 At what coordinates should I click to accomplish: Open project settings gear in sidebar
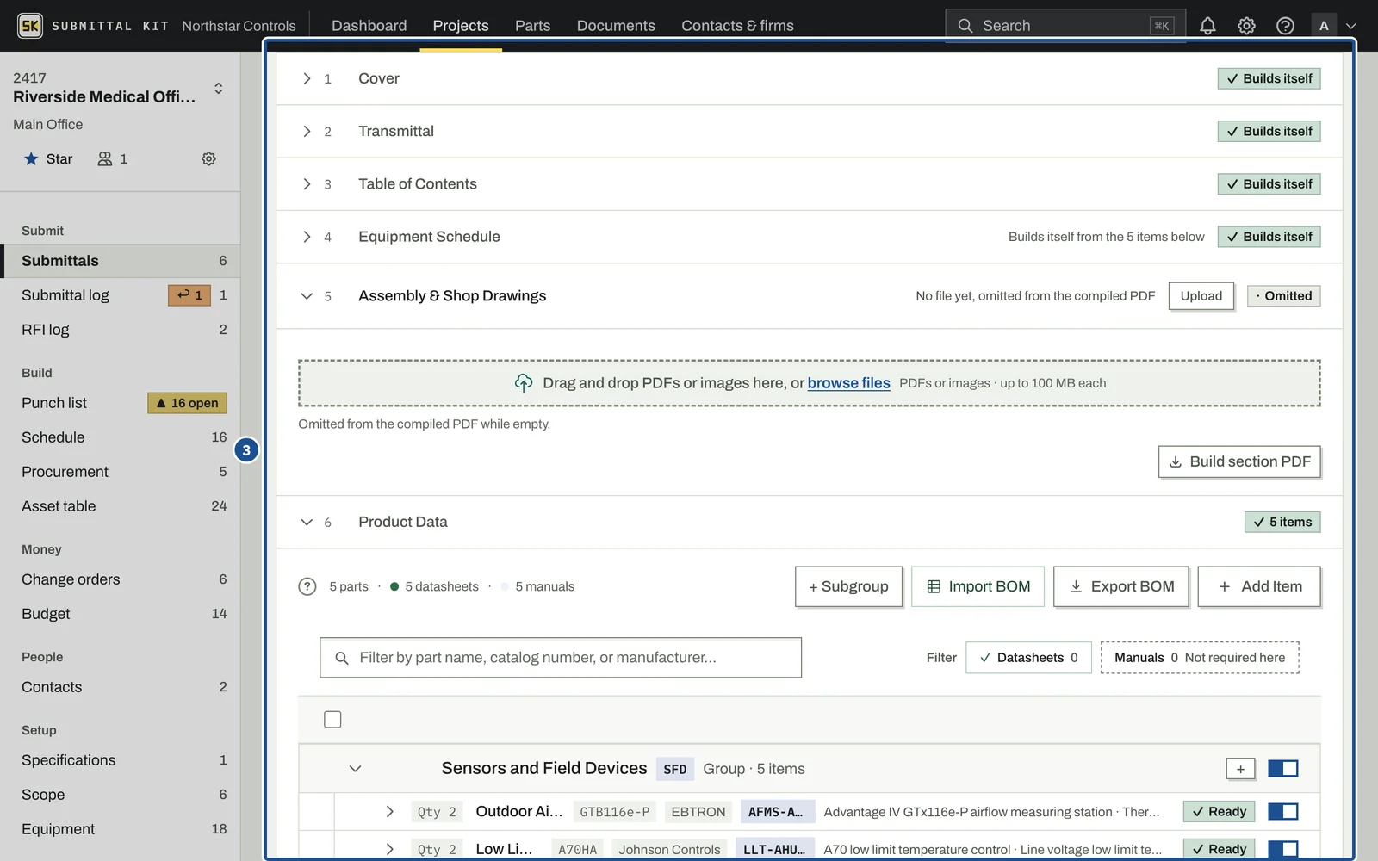coord(208,158)
